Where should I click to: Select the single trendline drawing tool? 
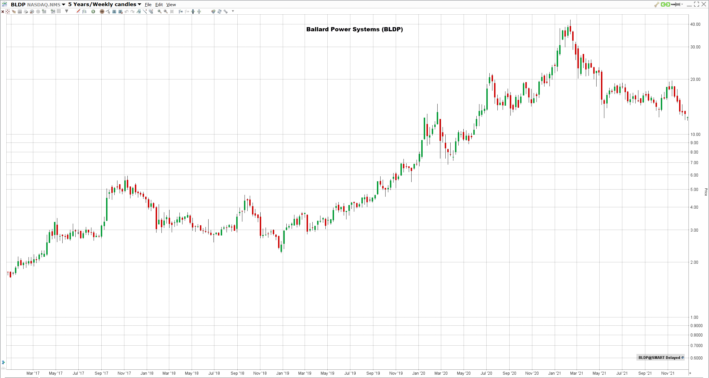[145, 11]
